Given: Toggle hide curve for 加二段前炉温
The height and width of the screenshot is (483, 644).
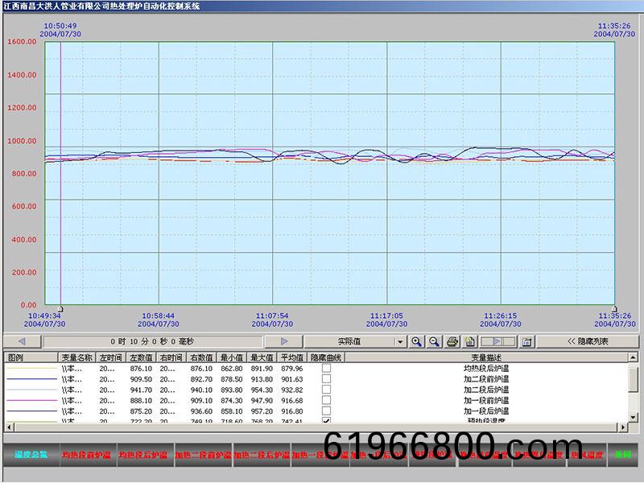Looking at the screenshot, I should [x=326, y=378].
